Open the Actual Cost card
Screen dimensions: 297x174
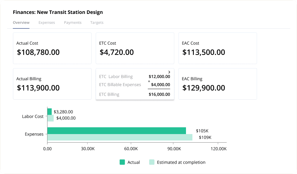tap(52, 48)
